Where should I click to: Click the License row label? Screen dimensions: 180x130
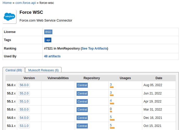[10, 32]
